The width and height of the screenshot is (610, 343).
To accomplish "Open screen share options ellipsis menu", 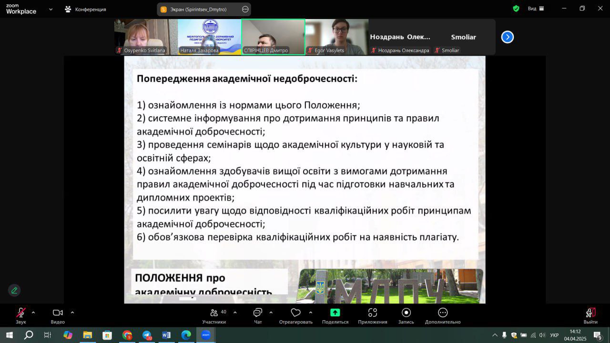I will click(x=245, y=9).
